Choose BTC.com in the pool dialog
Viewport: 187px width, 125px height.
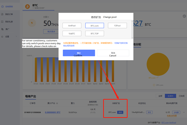point(95,26)
